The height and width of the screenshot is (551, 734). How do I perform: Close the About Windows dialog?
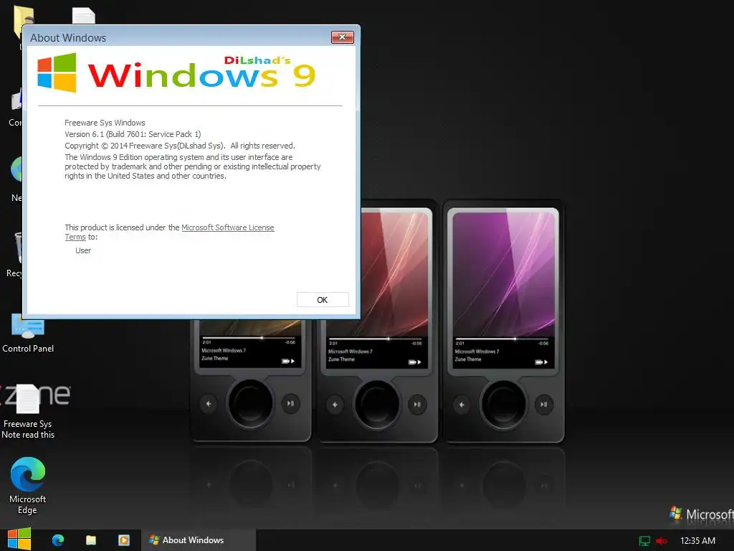(342, 37)
